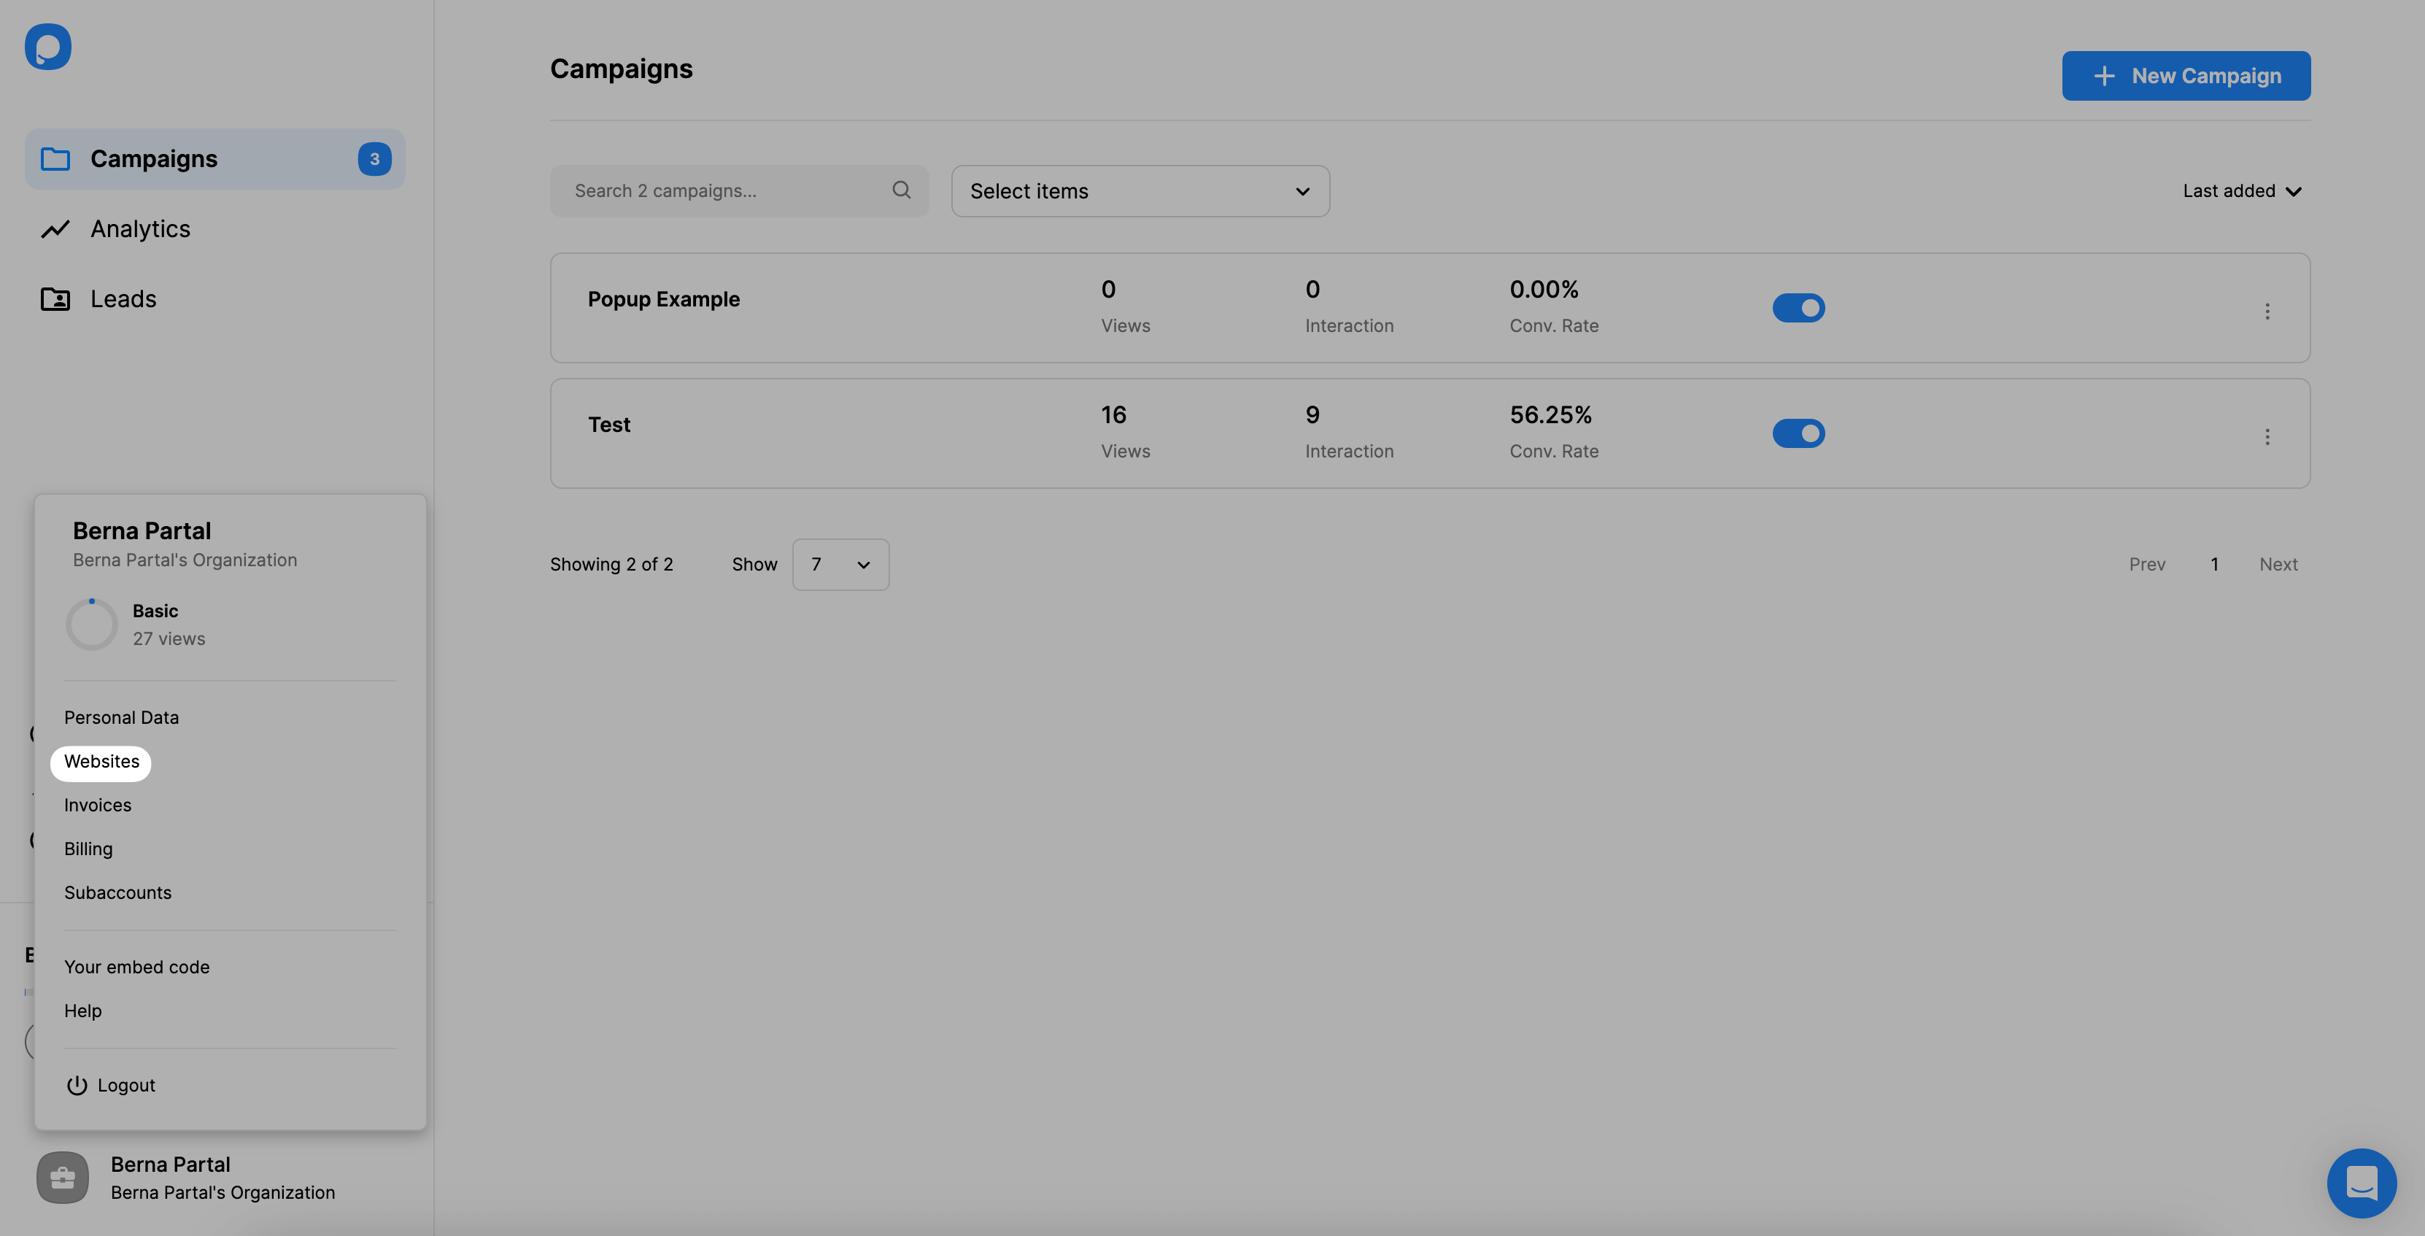Expand the Select items dropdown
The height and width of the screenshot is (1236, 2425).
(1140, 190)
